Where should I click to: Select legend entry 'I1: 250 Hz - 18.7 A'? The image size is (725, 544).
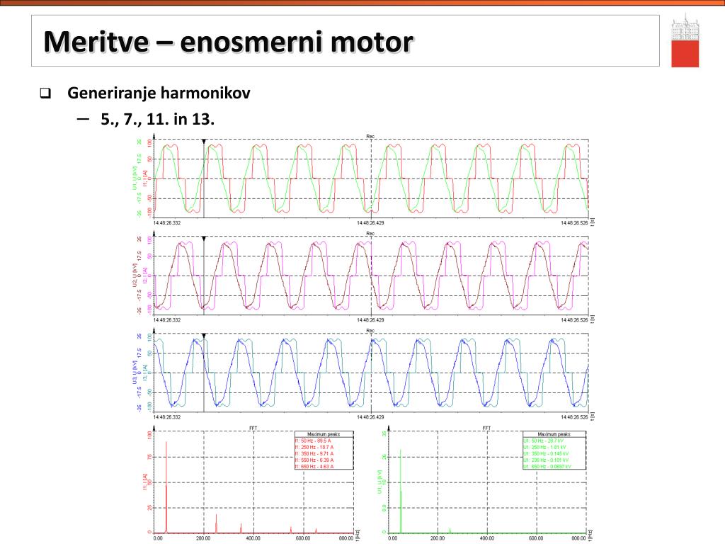pyautogui.click(x=314, y=448)
